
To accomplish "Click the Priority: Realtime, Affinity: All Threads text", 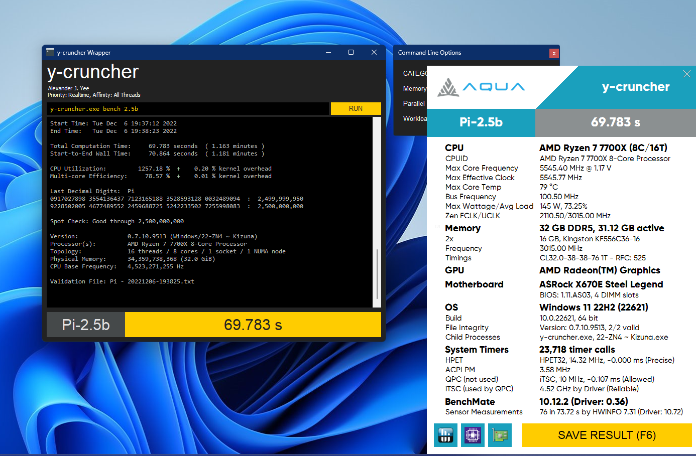I will (x=94, y=95).
